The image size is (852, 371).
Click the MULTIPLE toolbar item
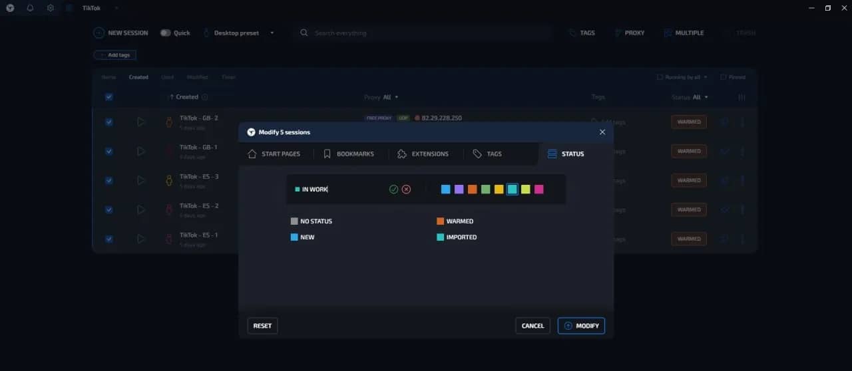tap(684, 33)
